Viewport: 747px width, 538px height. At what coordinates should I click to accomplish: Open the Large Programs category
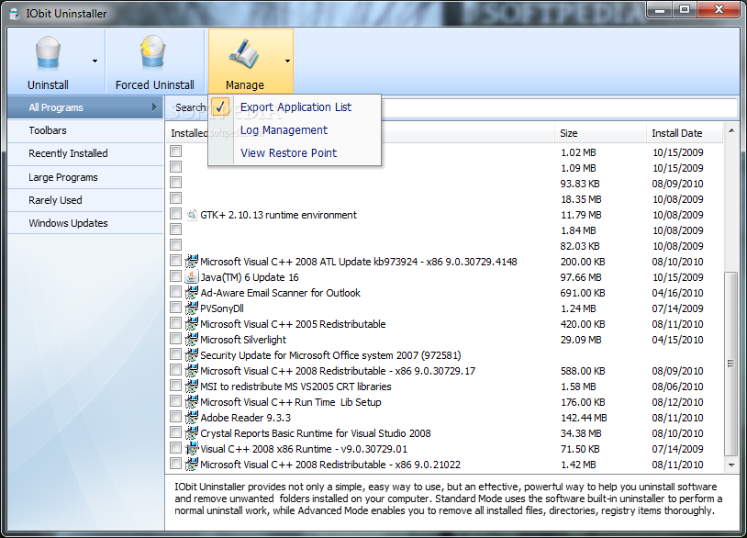85,177
